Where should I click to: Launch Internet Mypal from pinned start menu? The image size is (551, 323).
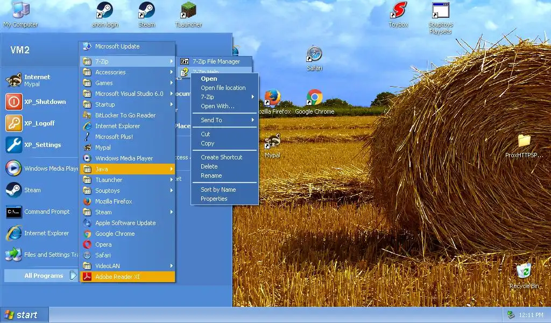pyautogui.click(x=39, y=80)
